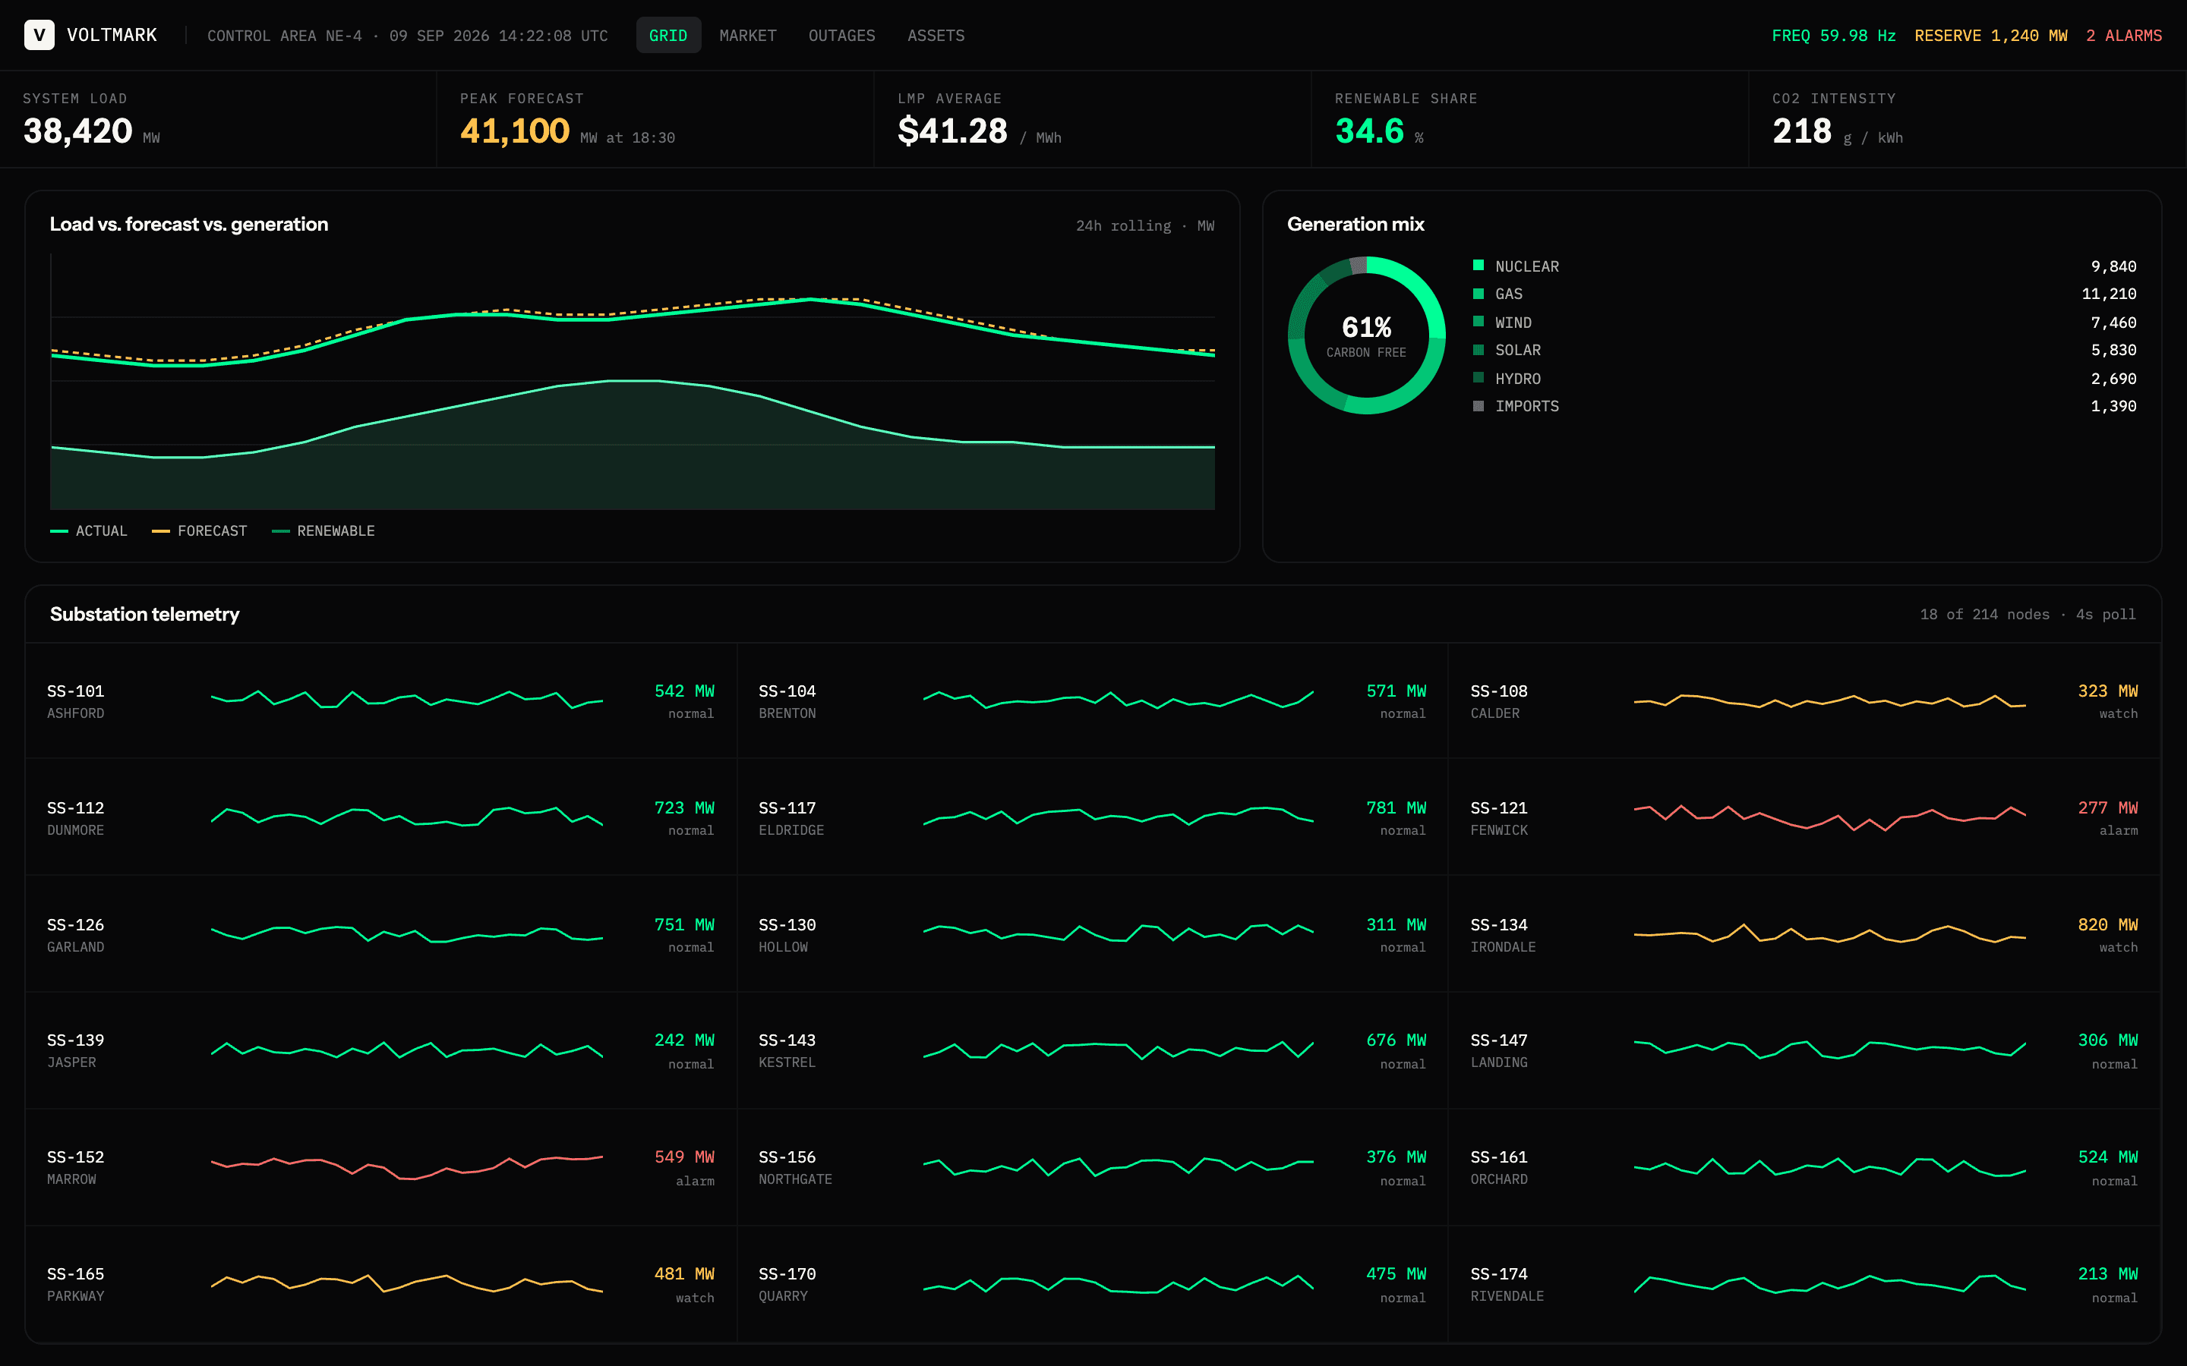Click the Voltmark V logo icon

point(39,35)
